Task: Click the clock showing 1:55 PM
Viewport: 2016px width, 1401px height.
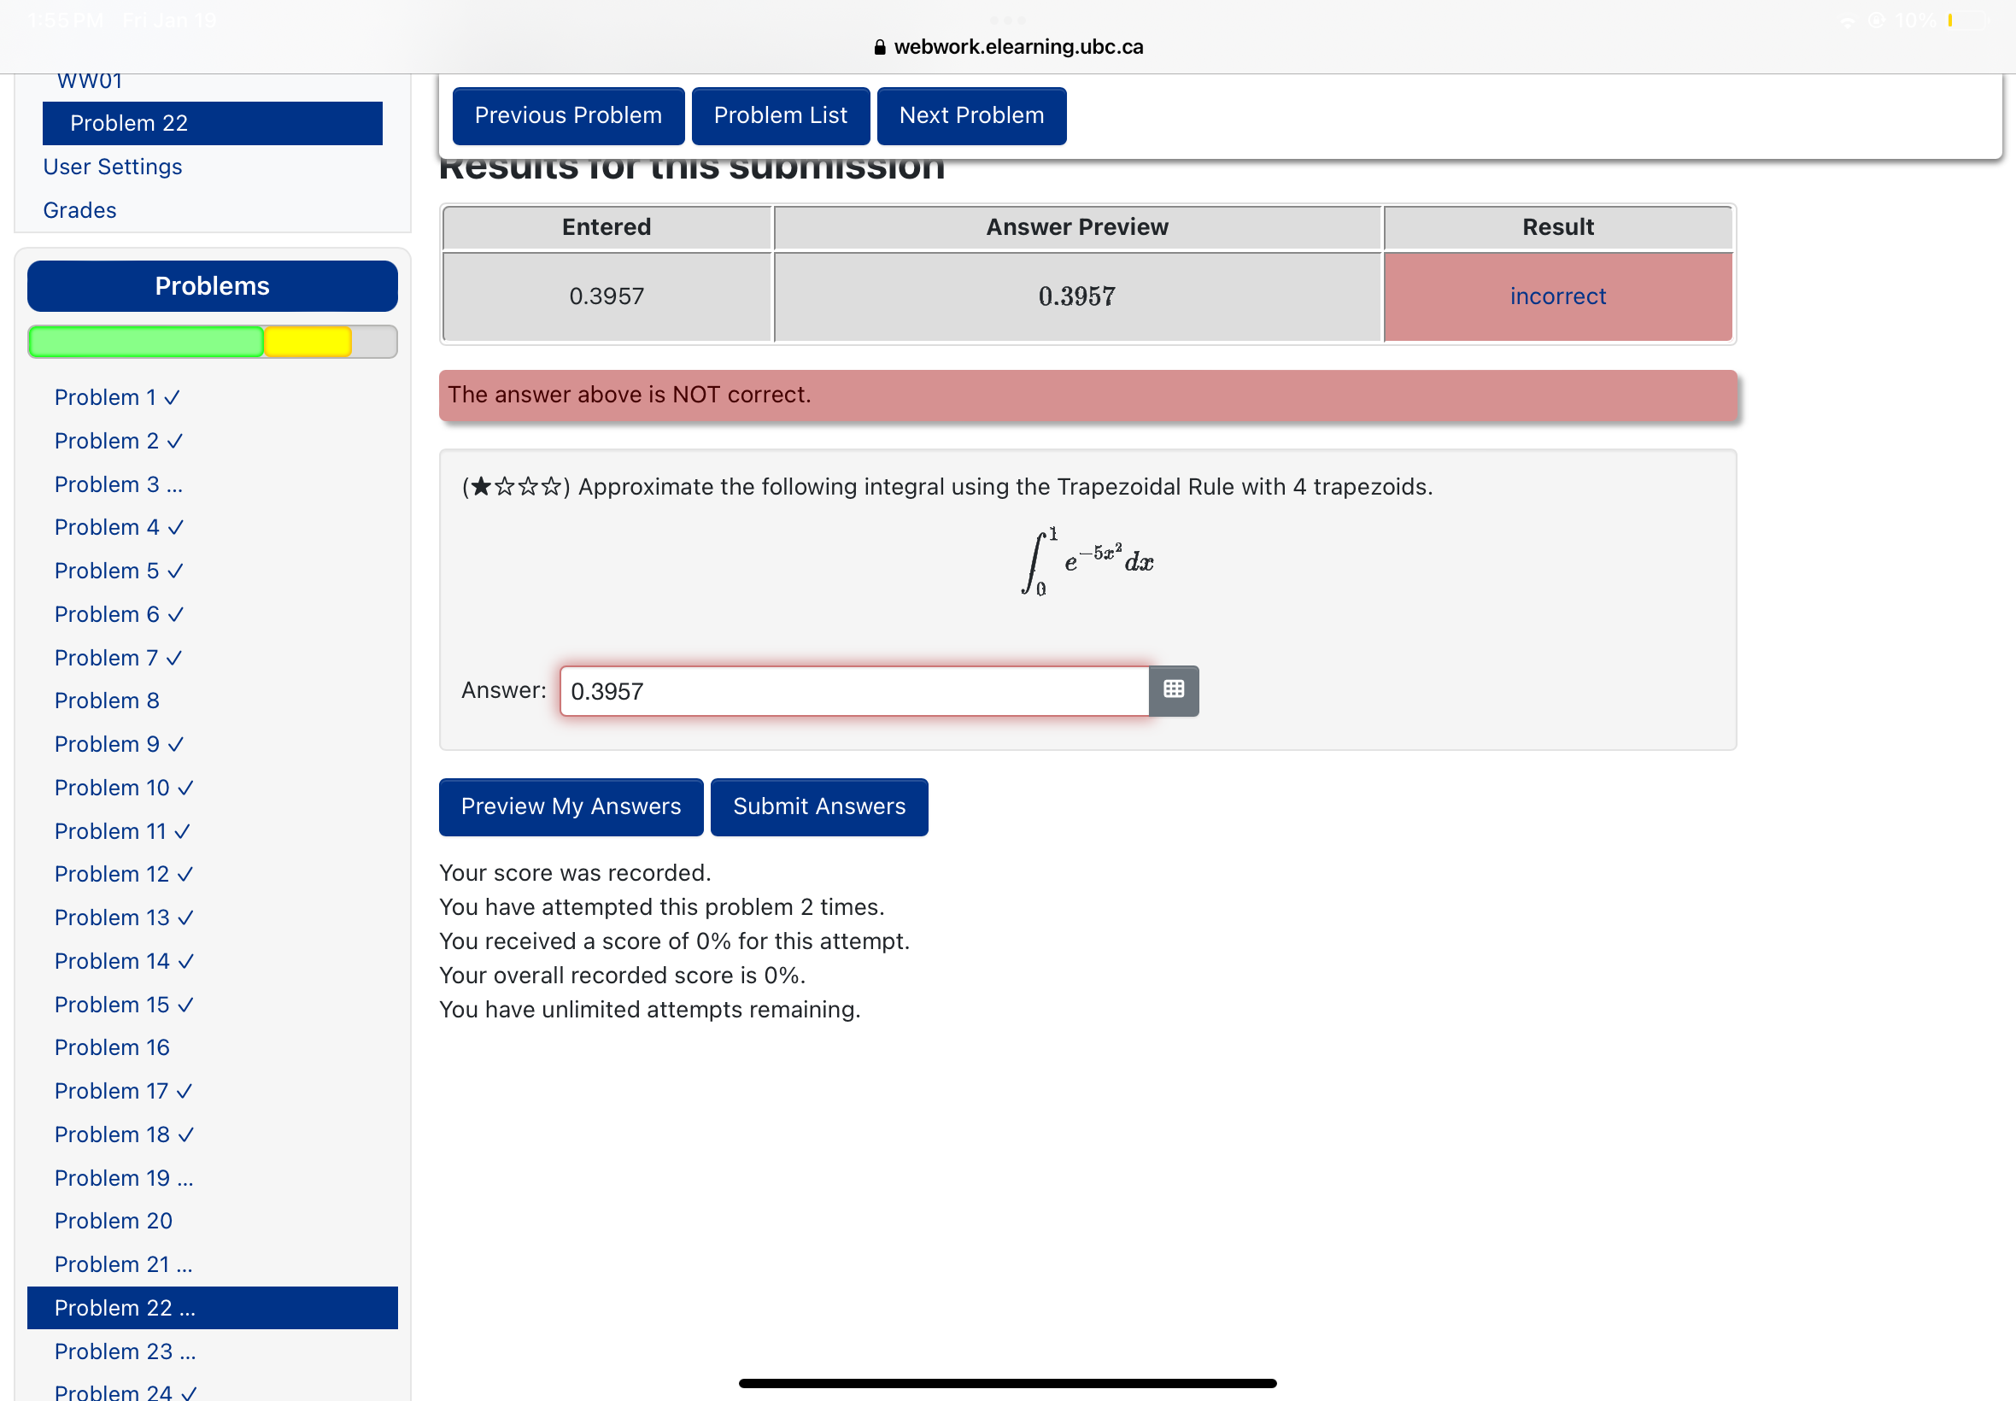Action: pyautogui.click(x=65, y=20)
